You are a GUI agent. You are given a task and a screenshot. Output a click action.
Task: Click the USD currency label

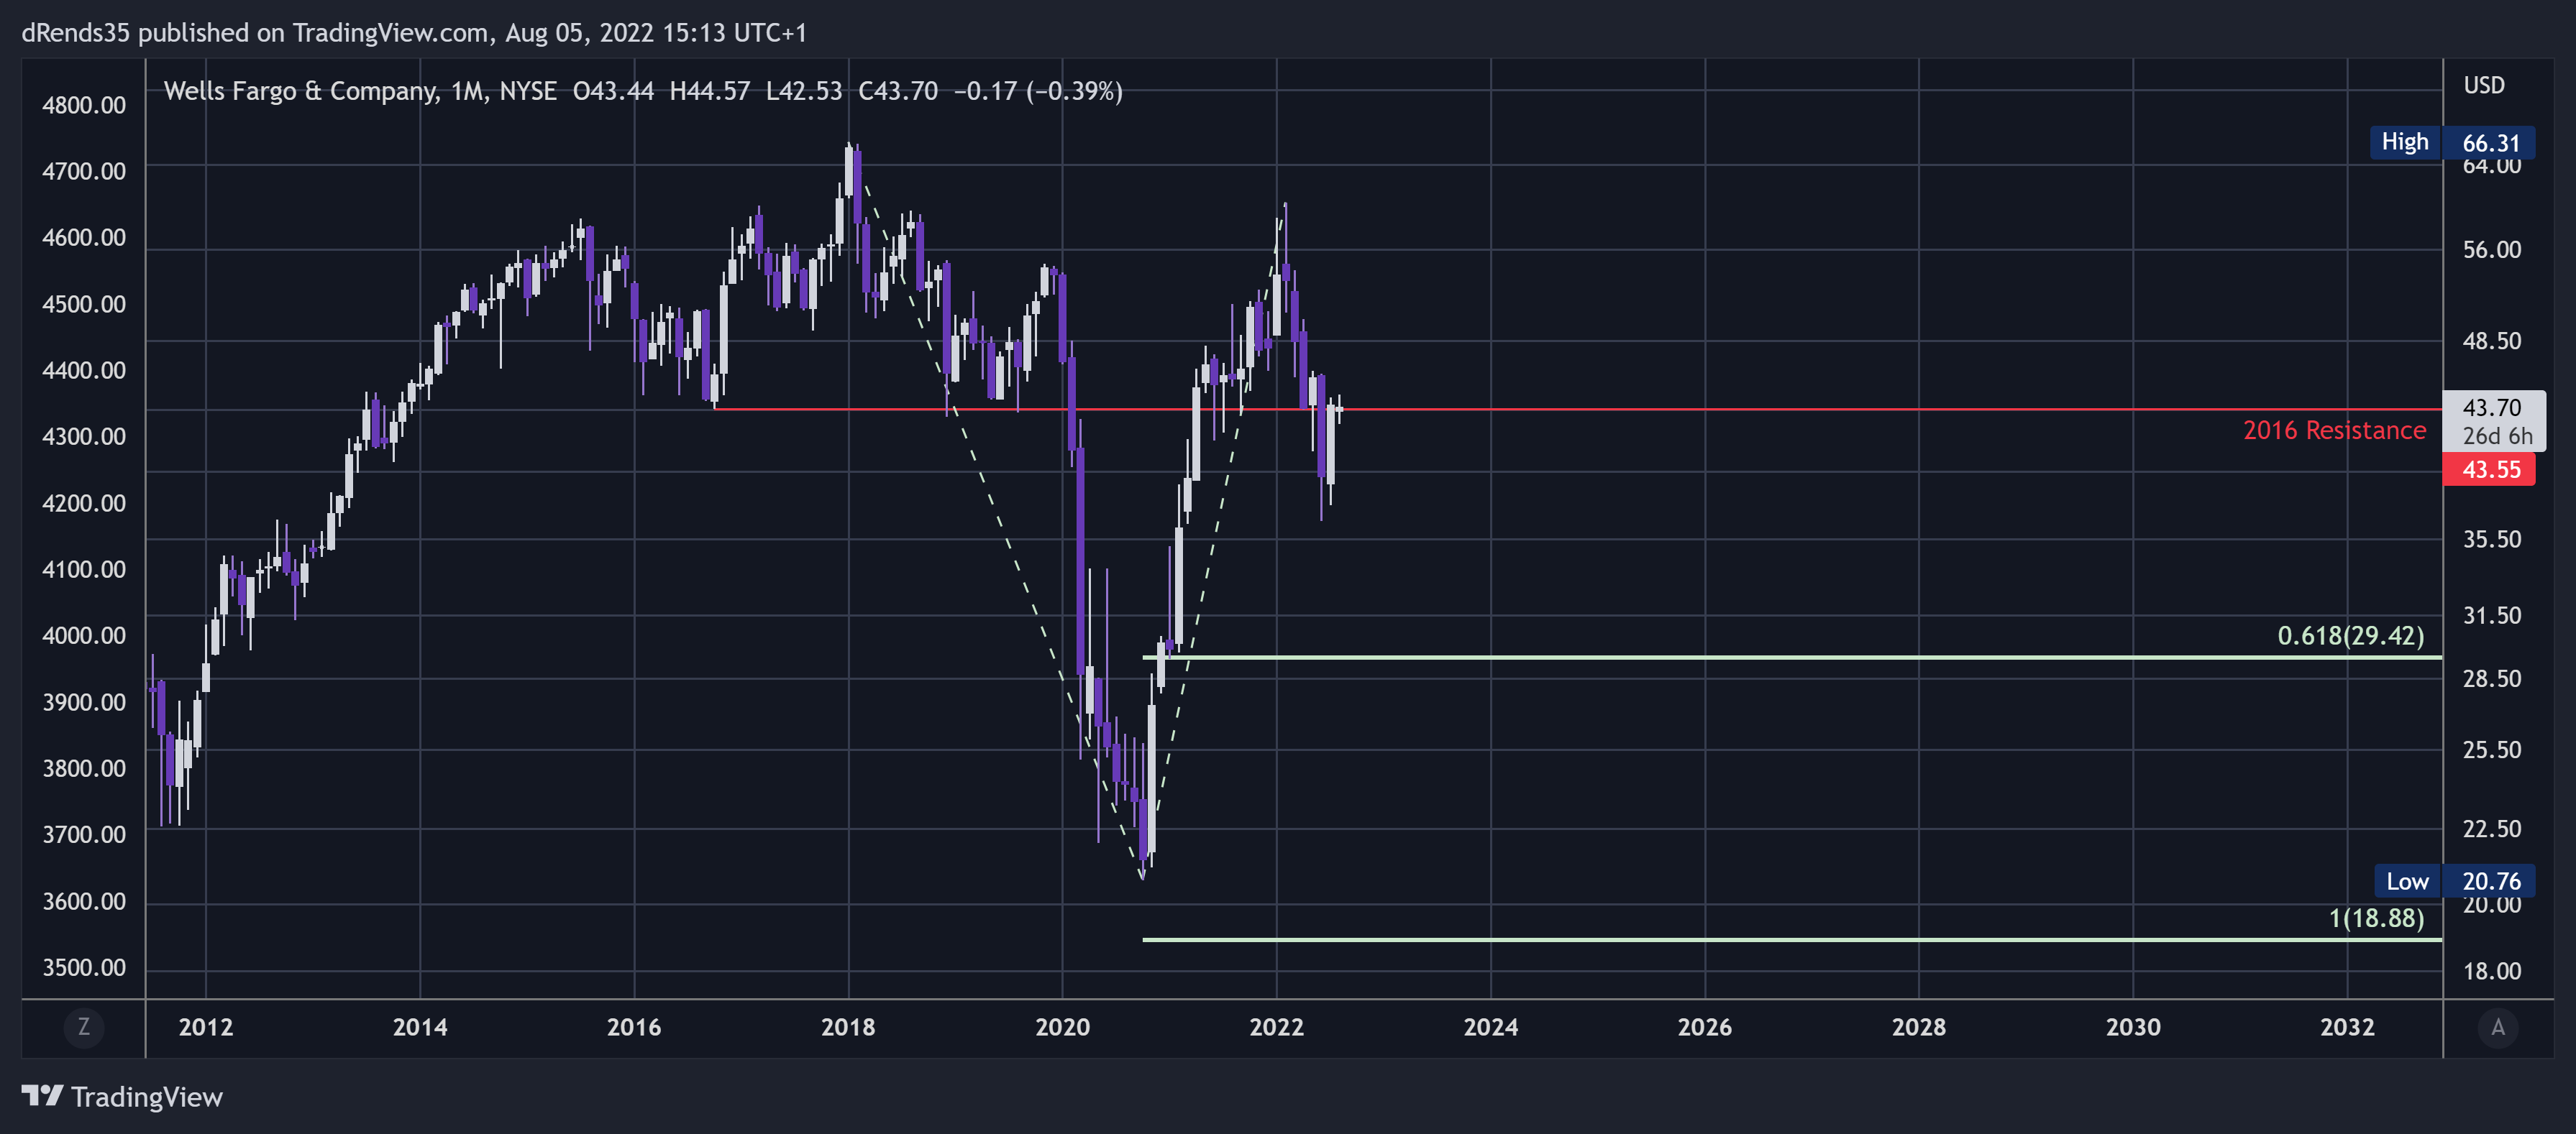pos(2484,85)
